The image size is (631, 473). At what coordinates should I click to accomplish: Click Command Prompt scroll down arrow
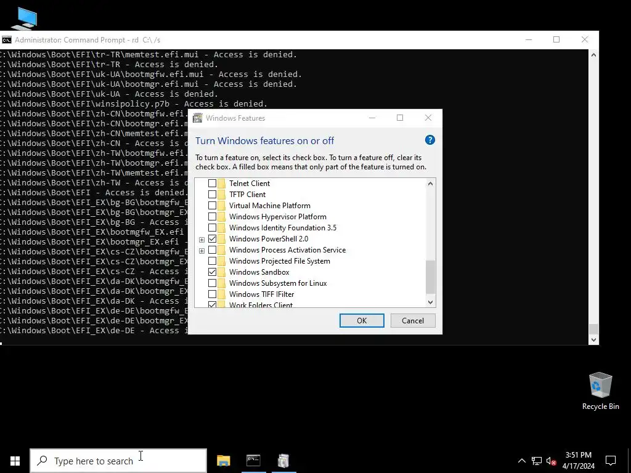[593, 340]
